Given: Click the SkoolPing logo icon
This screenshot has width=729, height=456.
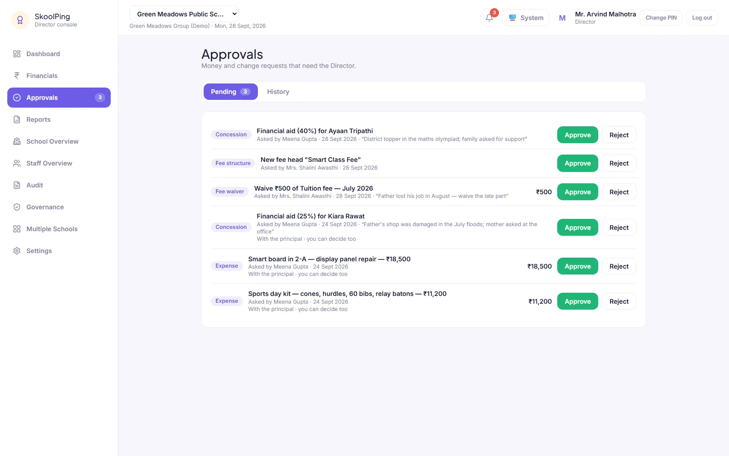Looking at the screenshot, I should [20, 20].
